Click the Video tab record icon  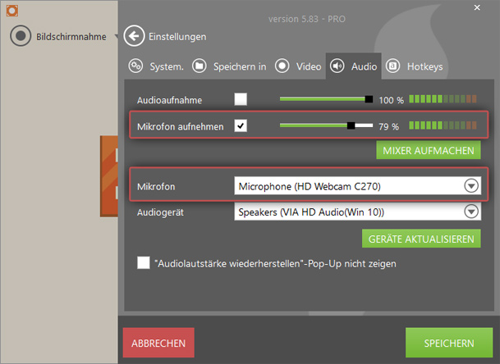(x=282, y=66)
